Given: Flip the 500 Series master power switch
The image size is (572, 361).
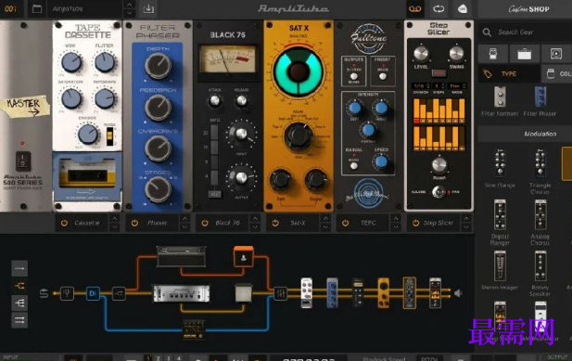Looking at the screenshot, I should pos(23,161).
